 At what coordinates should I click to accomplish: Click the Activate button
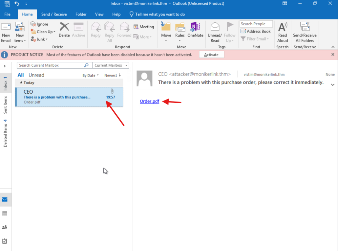211,55
